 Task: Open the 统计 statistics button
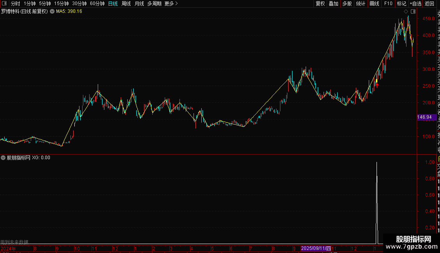[x=361, y=4]
